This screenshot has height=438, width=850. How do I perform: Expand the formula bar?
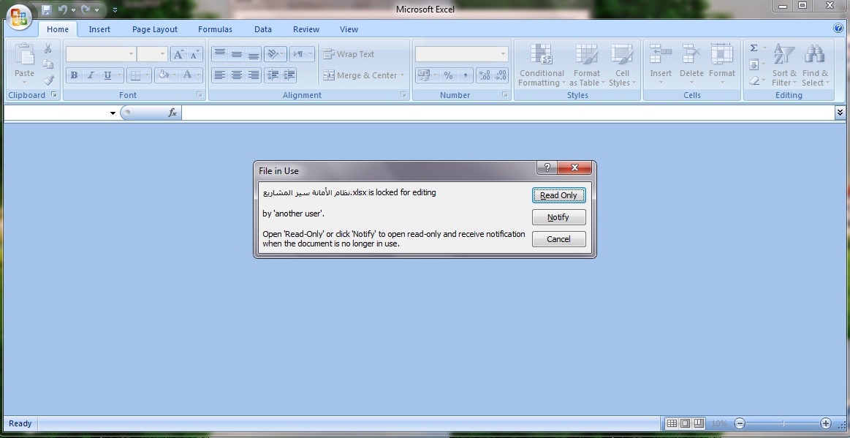tap(840, 112)
